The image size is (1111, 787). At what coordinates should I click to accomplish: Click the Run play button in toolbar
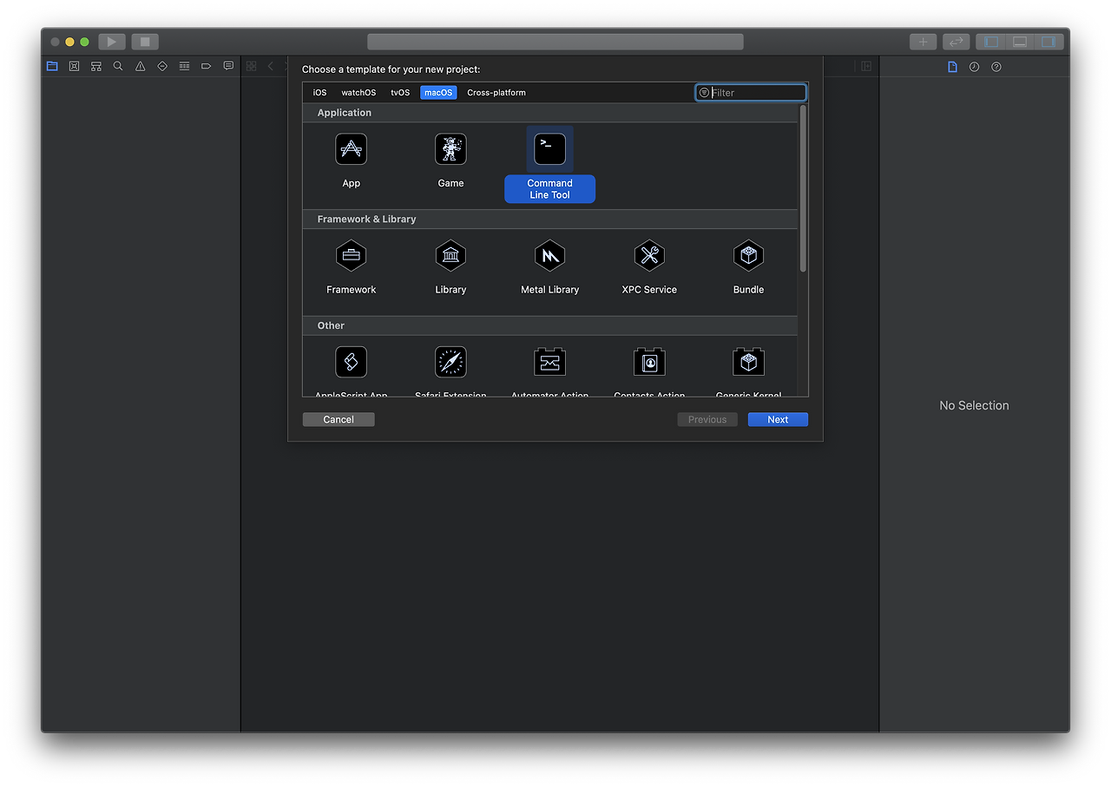[112, 42]
